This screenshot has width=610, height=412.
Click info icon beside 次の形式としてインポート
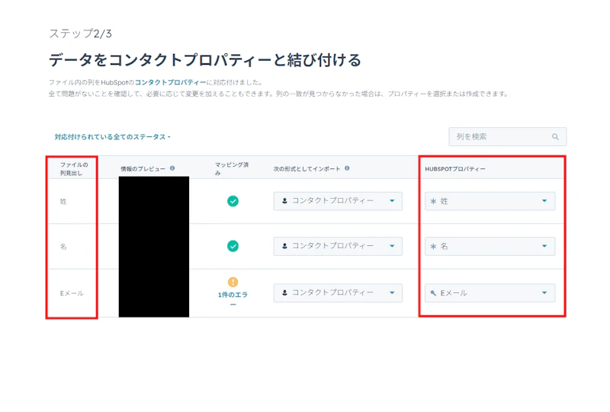tap(347, 168)
